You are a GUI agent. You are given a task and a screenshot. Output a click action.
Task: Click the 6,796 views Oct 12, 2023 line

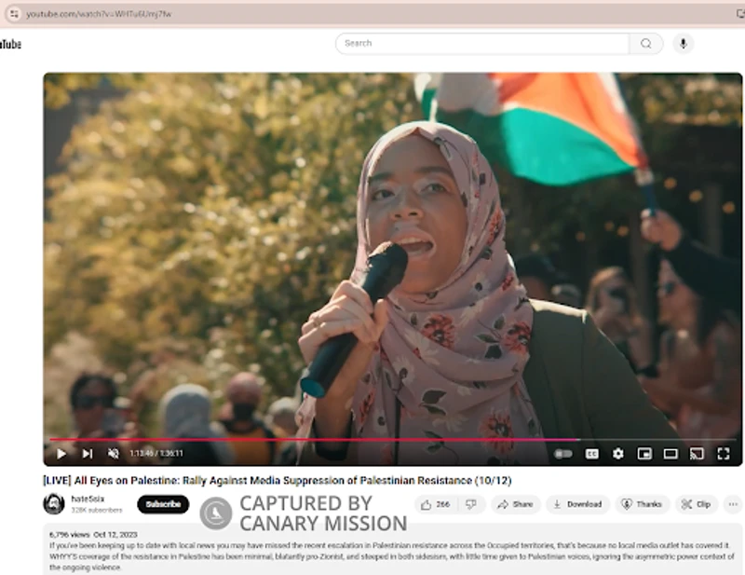(x=94, y=535)
